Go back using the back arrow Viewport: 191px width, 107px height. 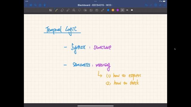[26, 5]
